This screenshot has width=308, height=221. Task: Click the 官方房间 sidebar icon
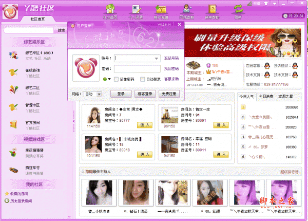pos(13,125)
